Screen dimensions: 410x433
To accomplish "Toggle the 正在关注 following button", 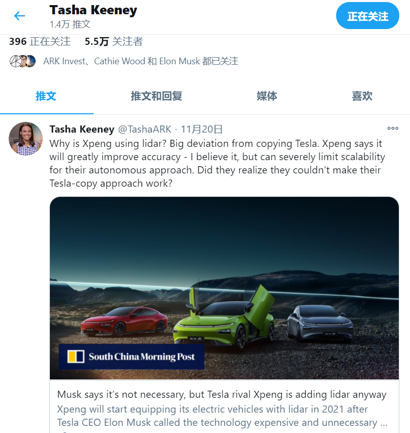I will pos(368,16).
